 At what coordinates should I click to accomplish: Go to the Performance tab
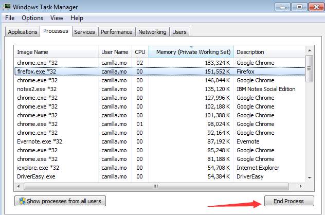click(x=117, y=32)
